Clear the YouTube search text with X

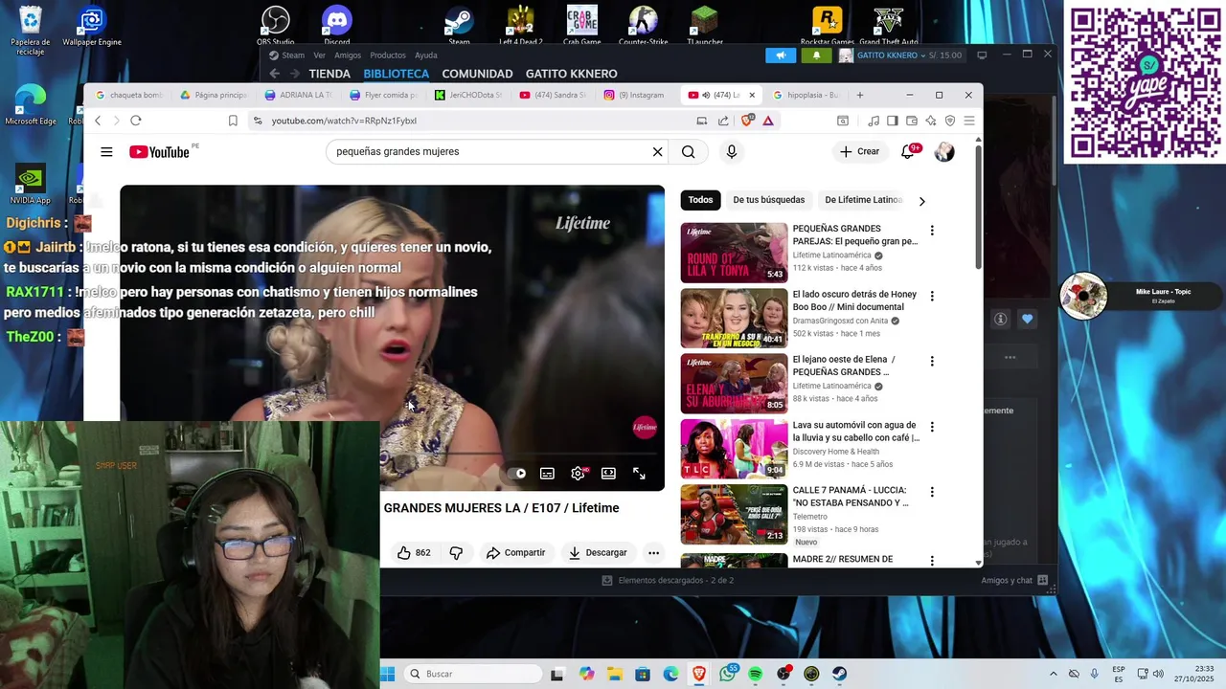657,151
